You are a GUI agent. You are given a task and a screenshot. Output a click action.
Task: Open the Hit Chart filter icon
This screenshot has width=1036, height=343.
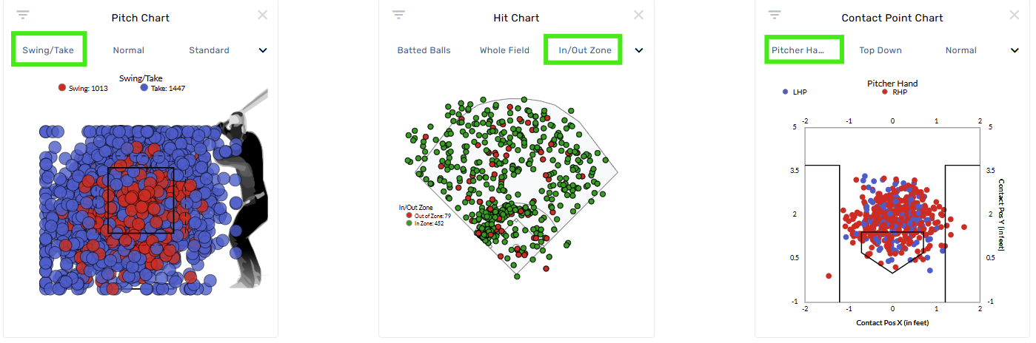[x=399, y=15]
